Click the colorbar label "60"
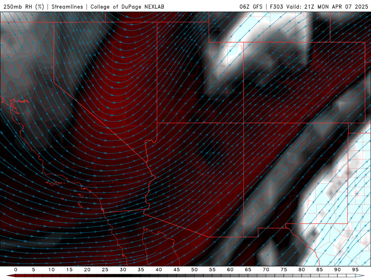Viewport: 371px width, 278px height. 230,270
